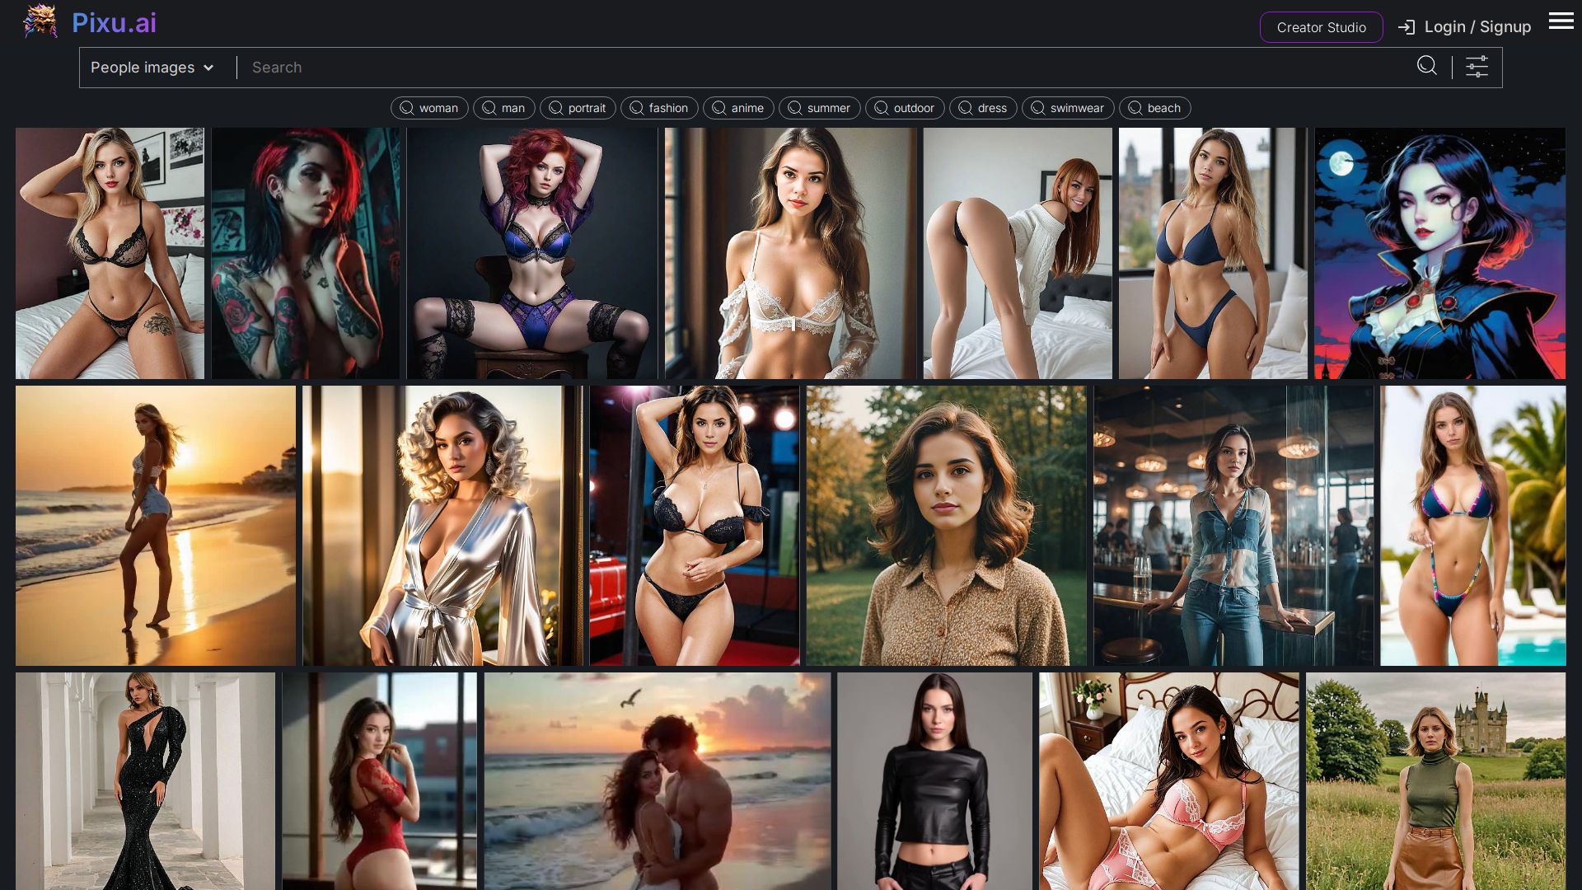Open Creator Studio
The height and width of the screenshot is (890, 1582).
1321,27
